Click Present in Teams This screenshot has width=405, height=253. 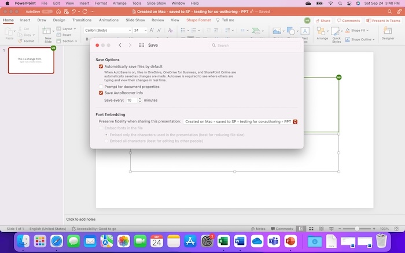click(383, 21)
